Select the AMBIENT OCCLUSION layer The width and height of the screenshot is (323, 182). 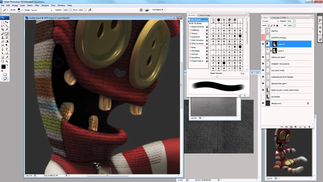[280, 64]
